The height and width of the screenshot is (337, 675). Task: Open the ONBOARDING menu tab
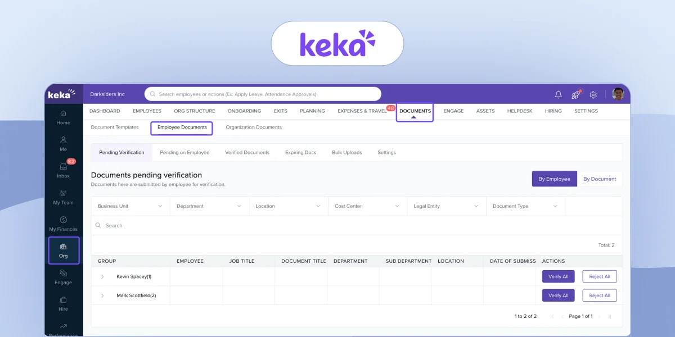pyautogui.click(x=244, y=111)
